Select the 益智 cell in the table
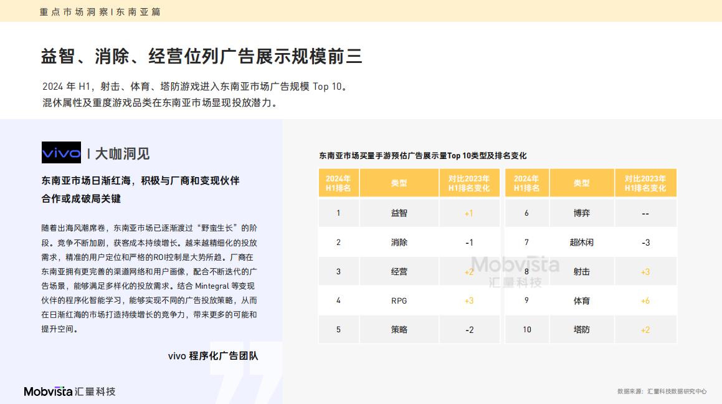This screenshot has height=404, width=722. (399, 213)
